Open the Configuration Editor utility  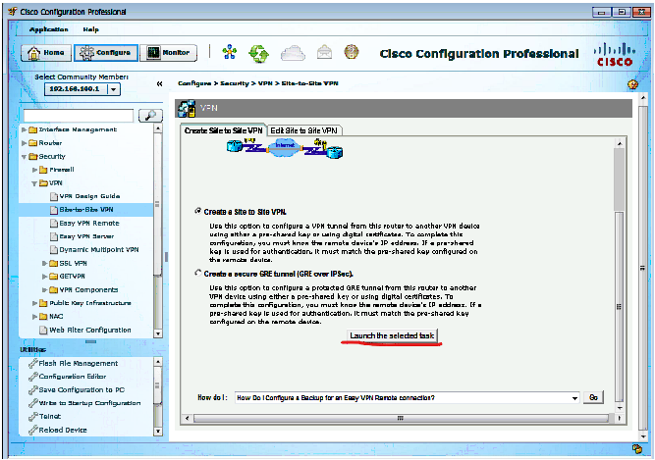[73, 377]
